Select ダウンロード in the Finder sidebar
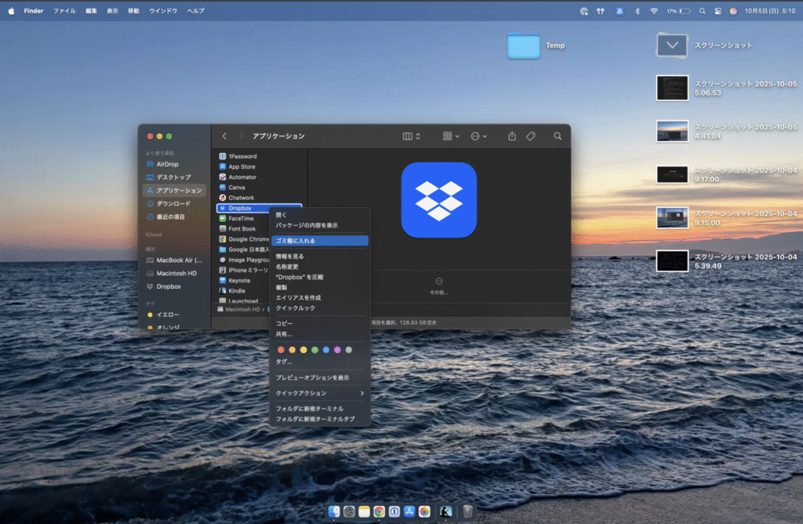Viewport: 803px width, 524px height. [173, 203]
